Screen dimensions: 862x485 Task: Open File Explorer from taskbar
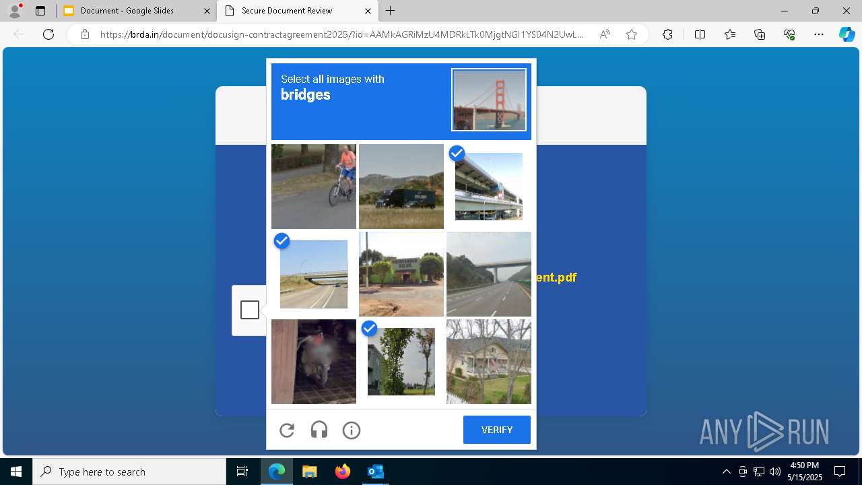309,472
